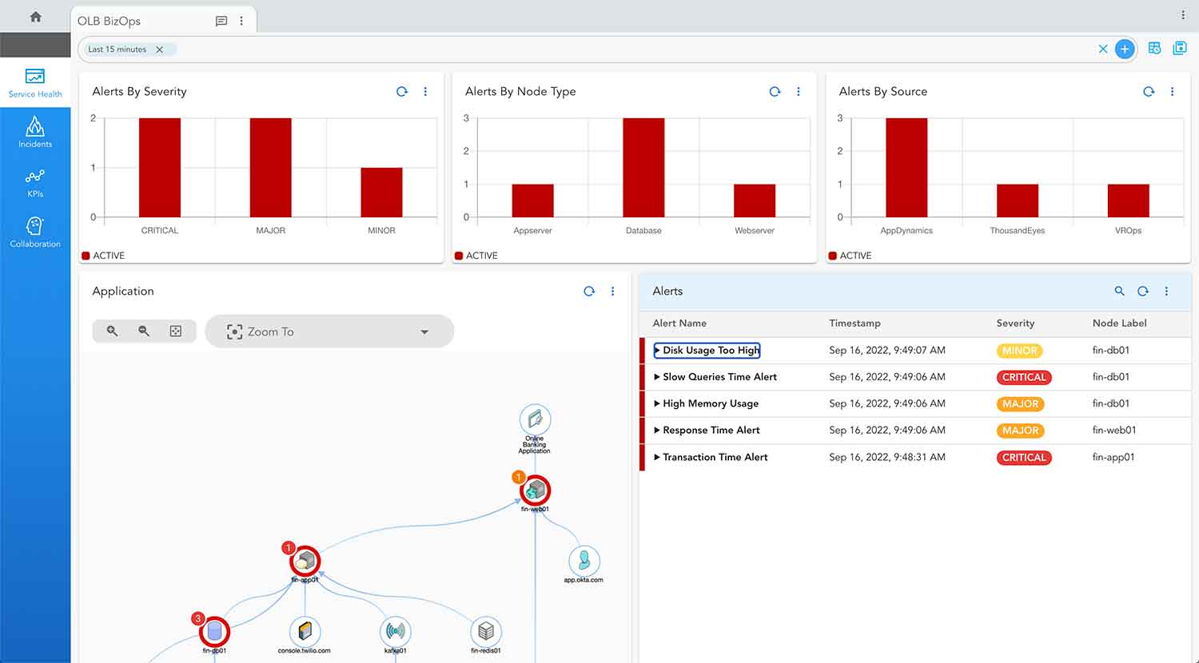1199x663 pixels.
Task: Refresh the Alerts panel
Action: pos(1142,292)
